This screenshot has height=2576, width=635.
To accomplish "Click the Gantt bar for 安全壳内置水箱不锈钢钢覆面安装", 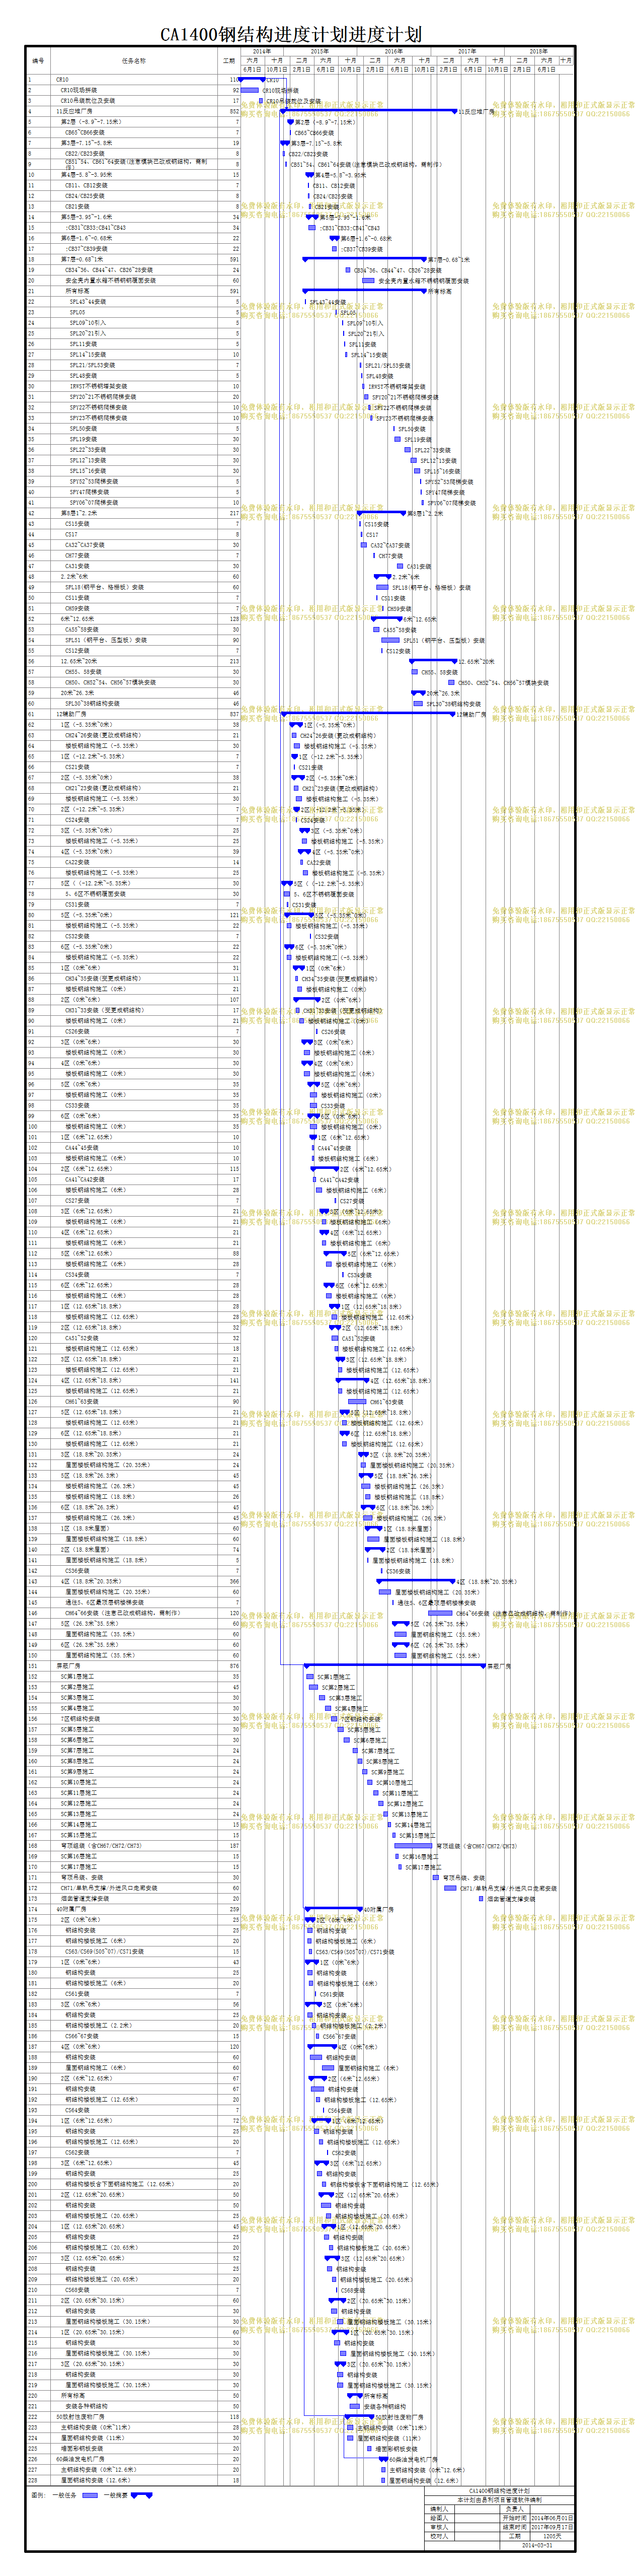I will [x=367, y=281].
